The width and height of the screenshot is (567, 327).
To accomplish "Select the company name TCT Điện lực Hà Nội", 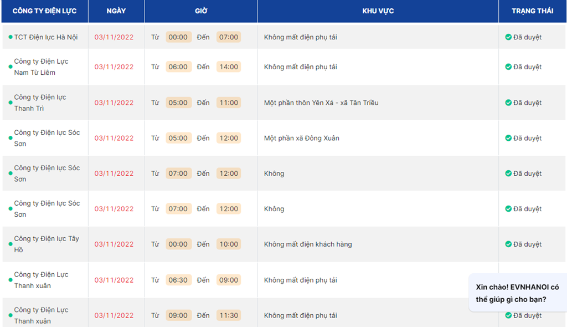I will (x=46, y=37).
